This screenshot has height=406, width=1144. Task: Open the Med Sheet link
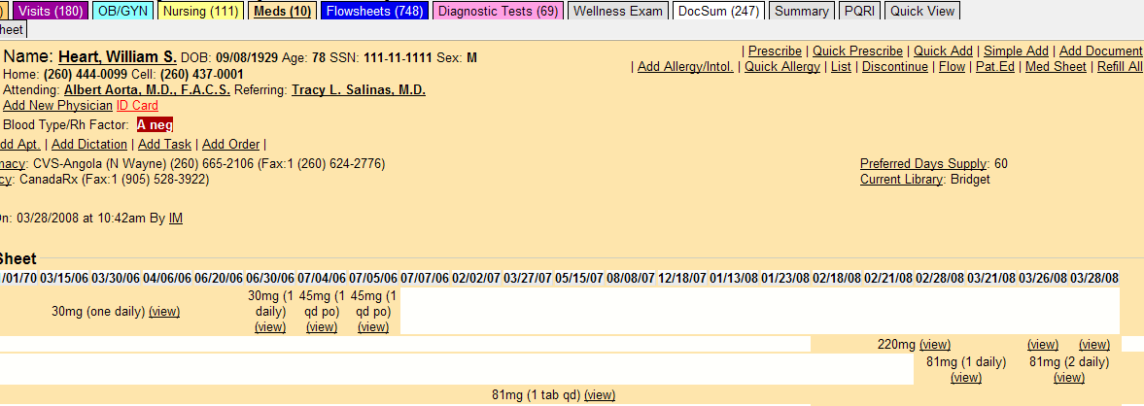tap(1056, 67)
